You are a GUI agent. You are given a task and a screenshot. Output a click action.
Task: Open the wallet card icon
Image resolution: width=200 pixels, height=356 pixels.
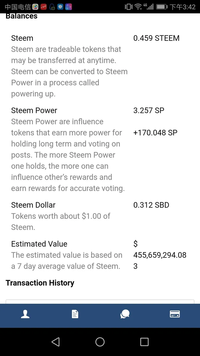(175, 314)
